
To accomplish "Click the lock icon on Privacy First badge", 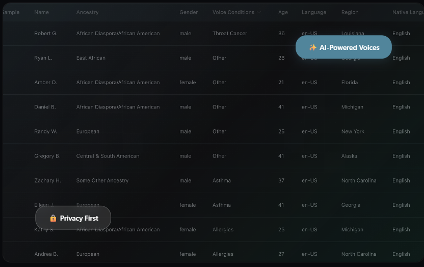I will point(53,218).
